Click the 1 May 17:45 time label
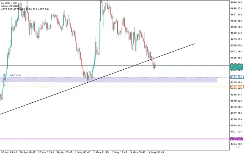 (120, 152)
